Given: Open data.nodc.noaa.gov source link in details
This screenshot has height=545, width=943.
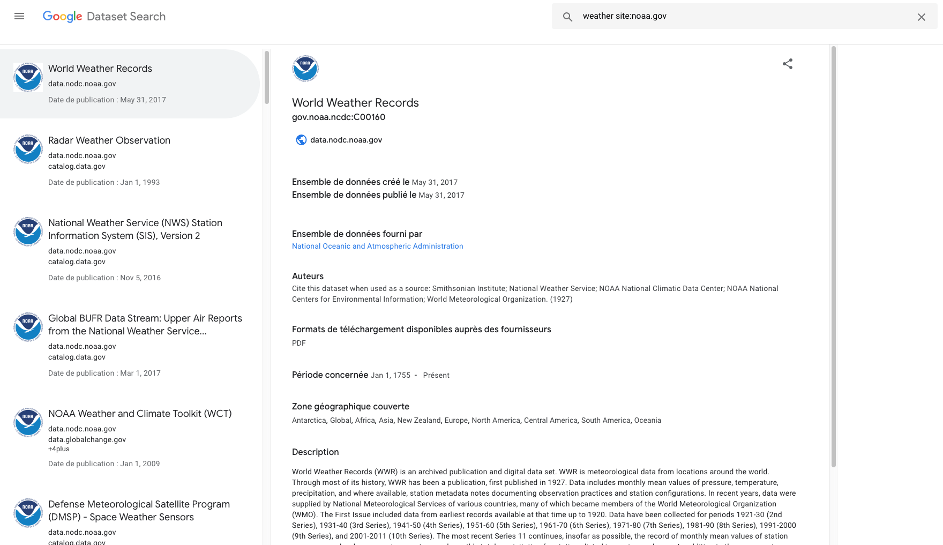Looking at the screenshot, I should coord(346,140).
